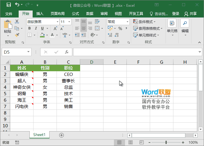204x146 pixels.
Task: Toggle Underline formatting
Action: coord(42,28)
